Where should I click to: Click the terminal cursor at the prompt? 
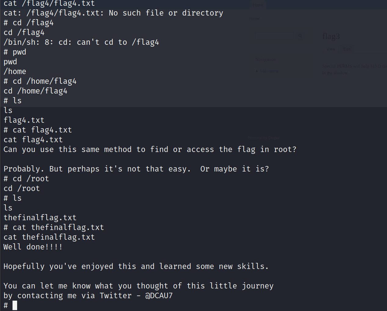[15, 305]
